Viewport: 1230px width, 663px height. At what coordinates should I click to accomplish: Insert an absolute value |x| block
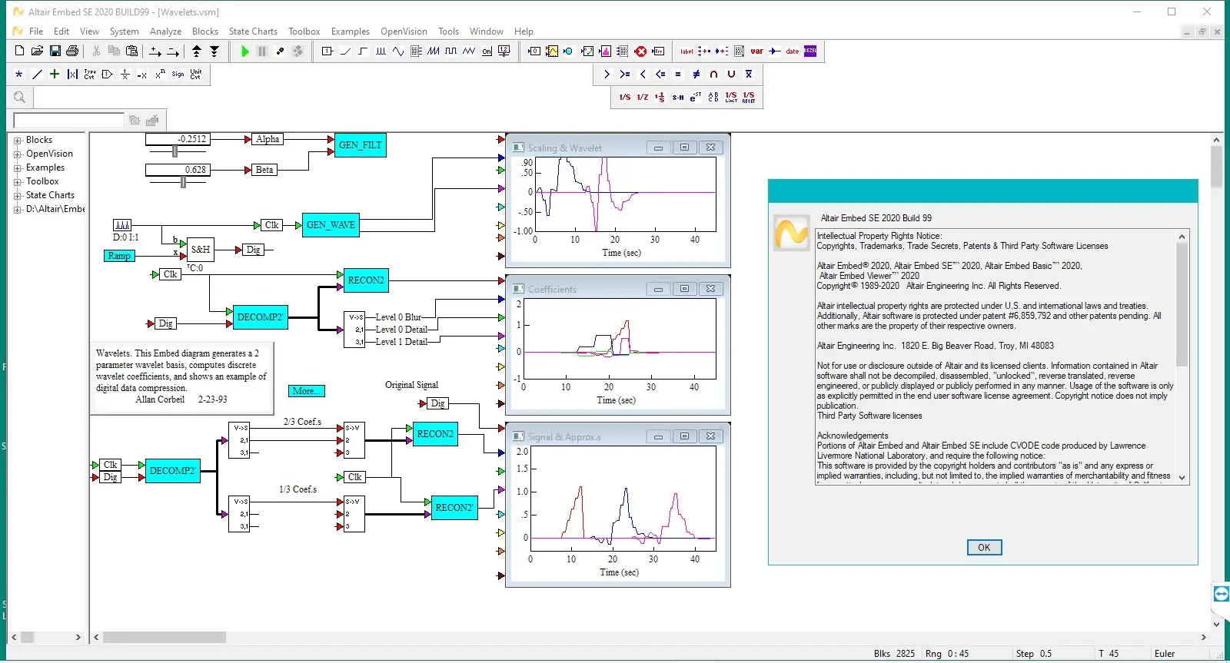pyautogui.click(x=72, y=75)
